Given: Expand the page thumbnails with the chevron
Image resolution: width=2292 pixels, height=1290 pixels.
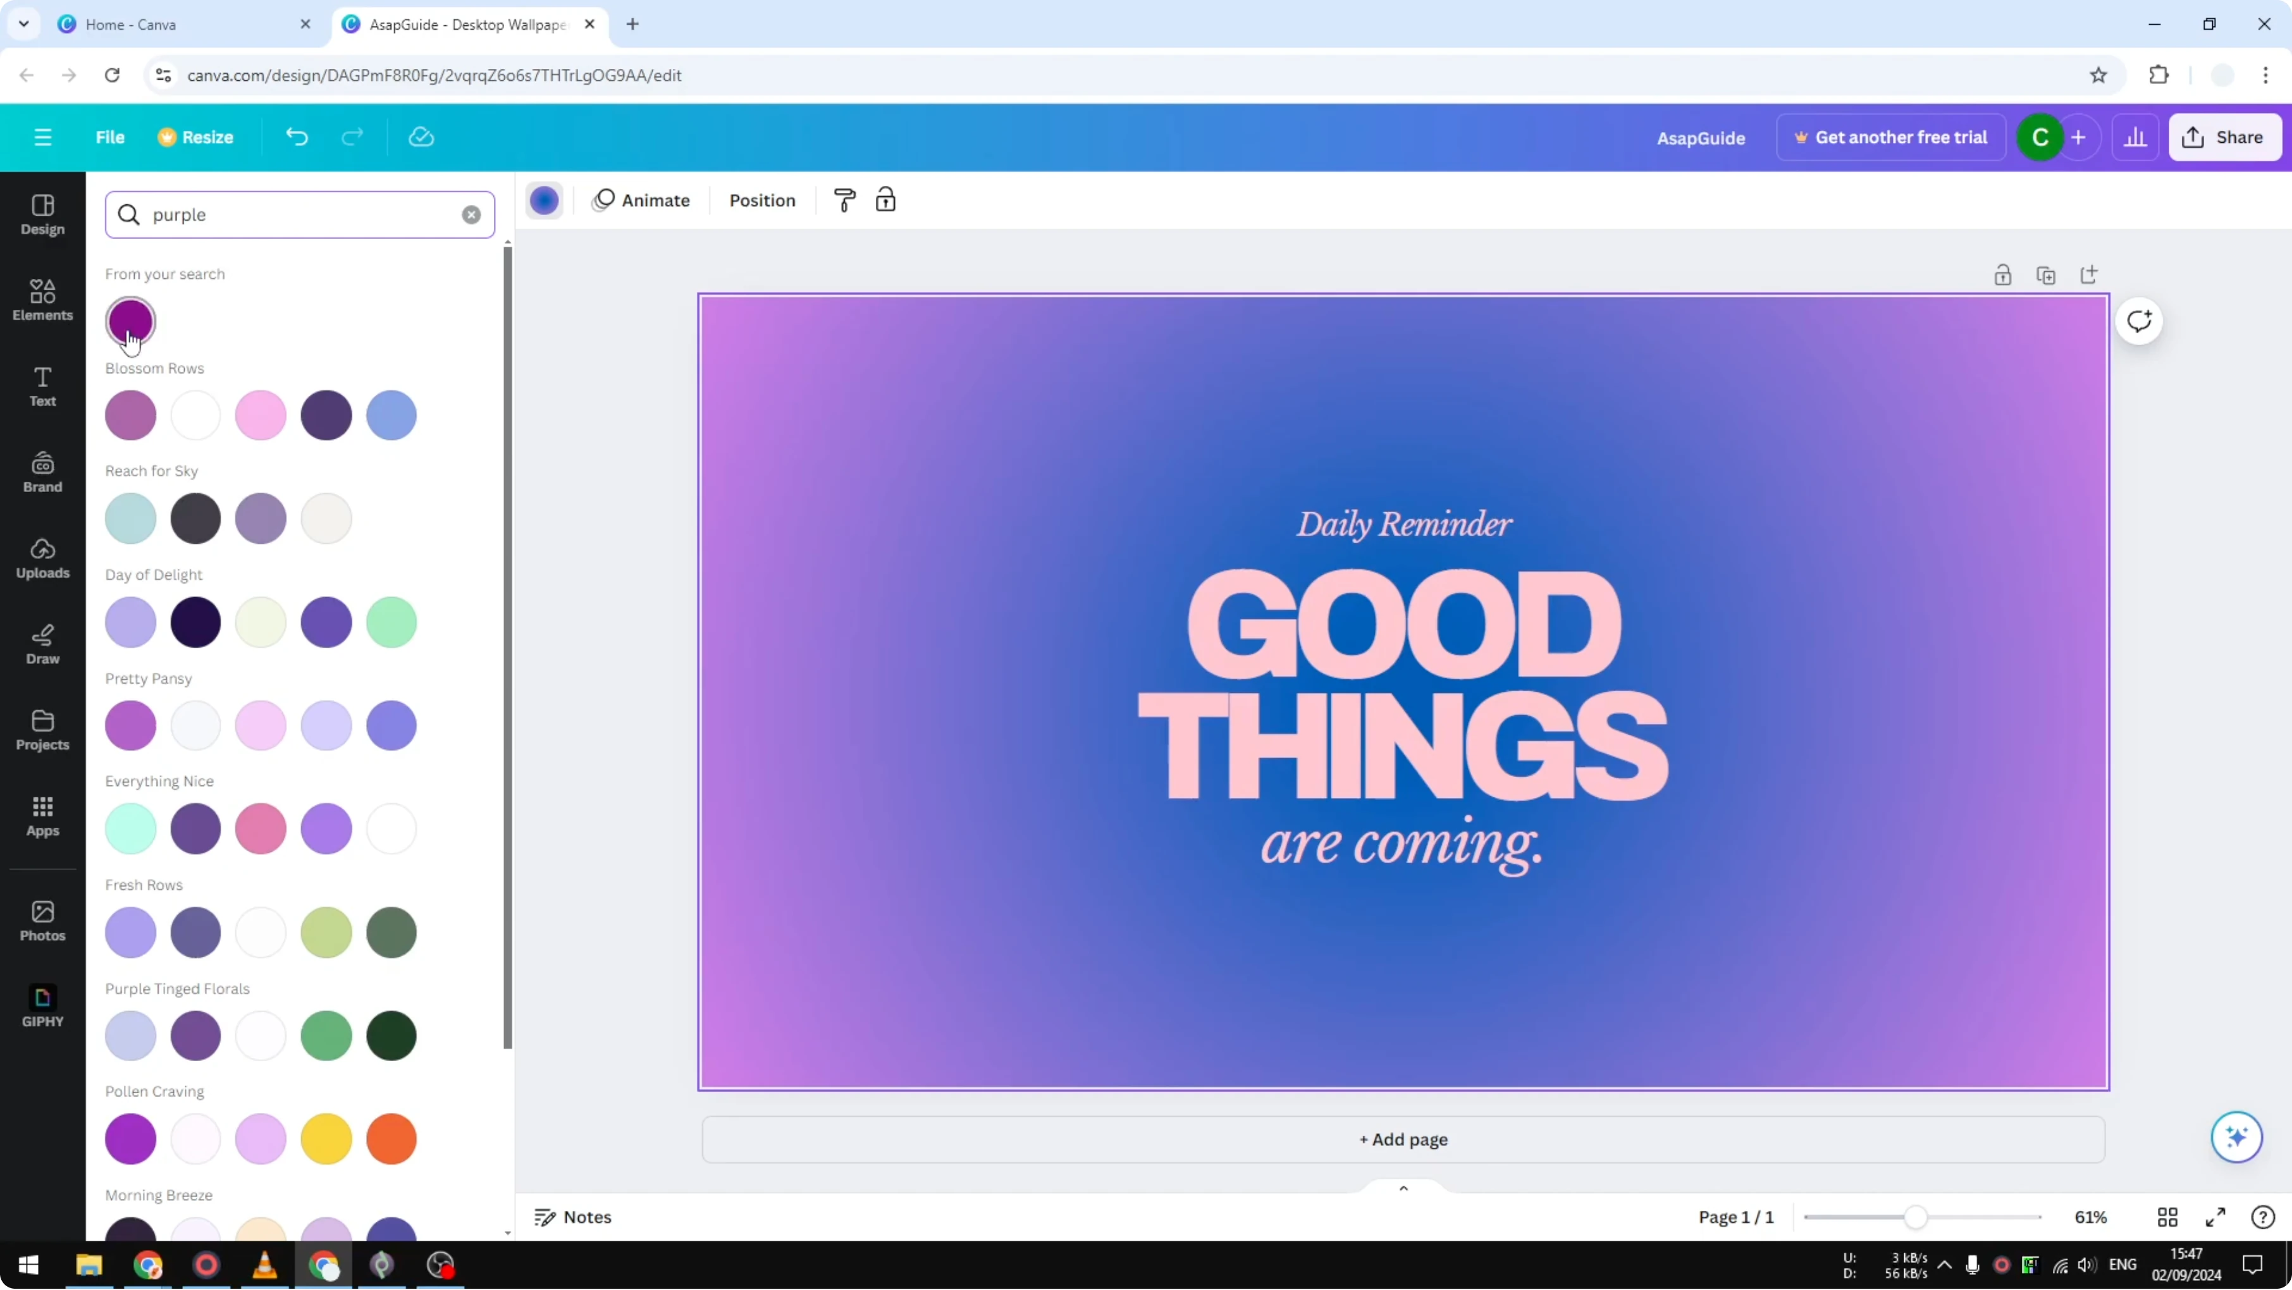Looking at the screenshot, I should click(1403, 1189).
